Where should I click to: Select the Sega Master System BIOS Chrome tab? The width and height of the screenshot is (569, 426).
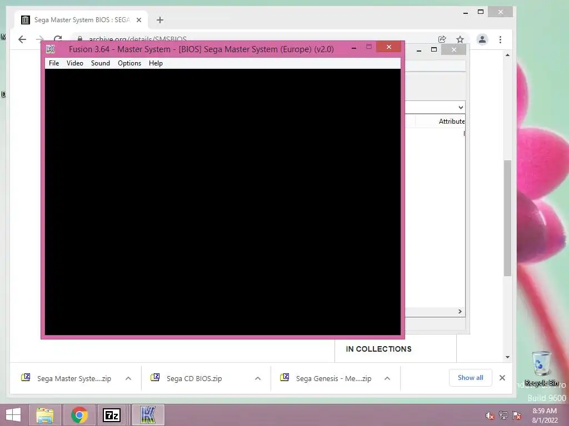point(82,20)
